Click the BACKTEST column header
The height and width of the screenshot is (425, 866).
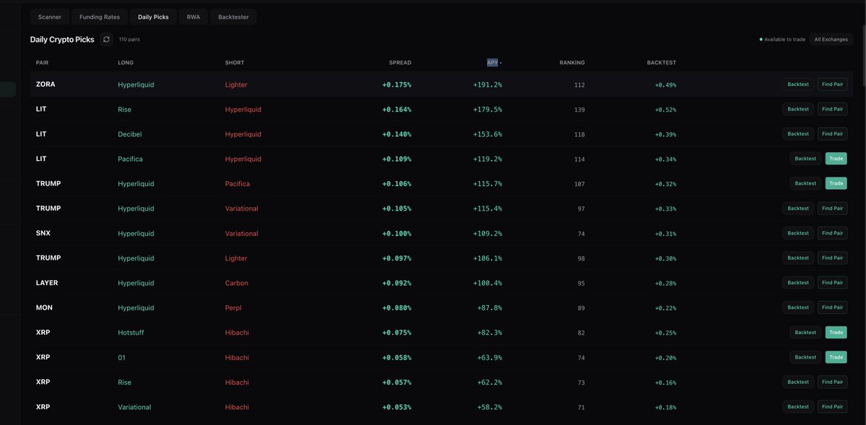pyautogui.click(x=662, y=63)
